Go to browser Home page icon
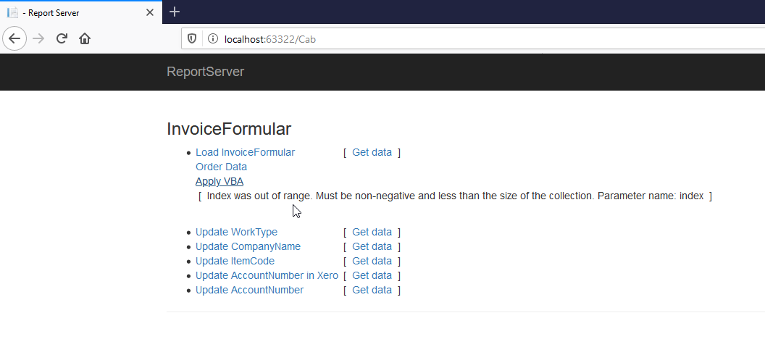The image size is (765, 355). coord(85,38)
